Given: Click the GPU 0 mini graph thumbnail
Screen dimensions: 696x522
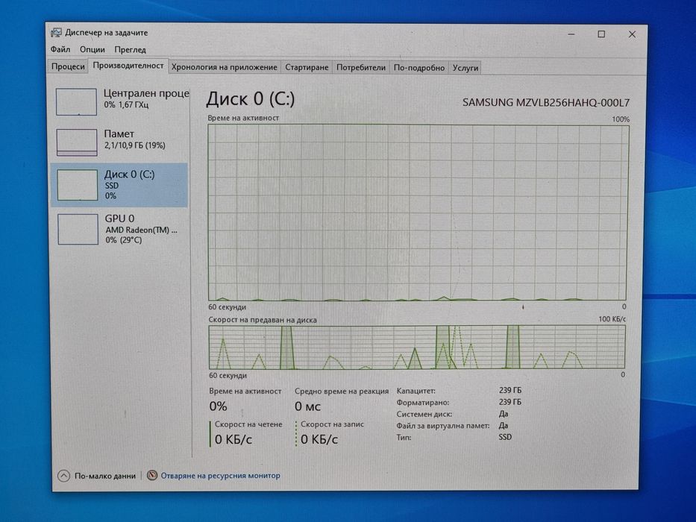Looking at the screenshot, I should (78, 229).
